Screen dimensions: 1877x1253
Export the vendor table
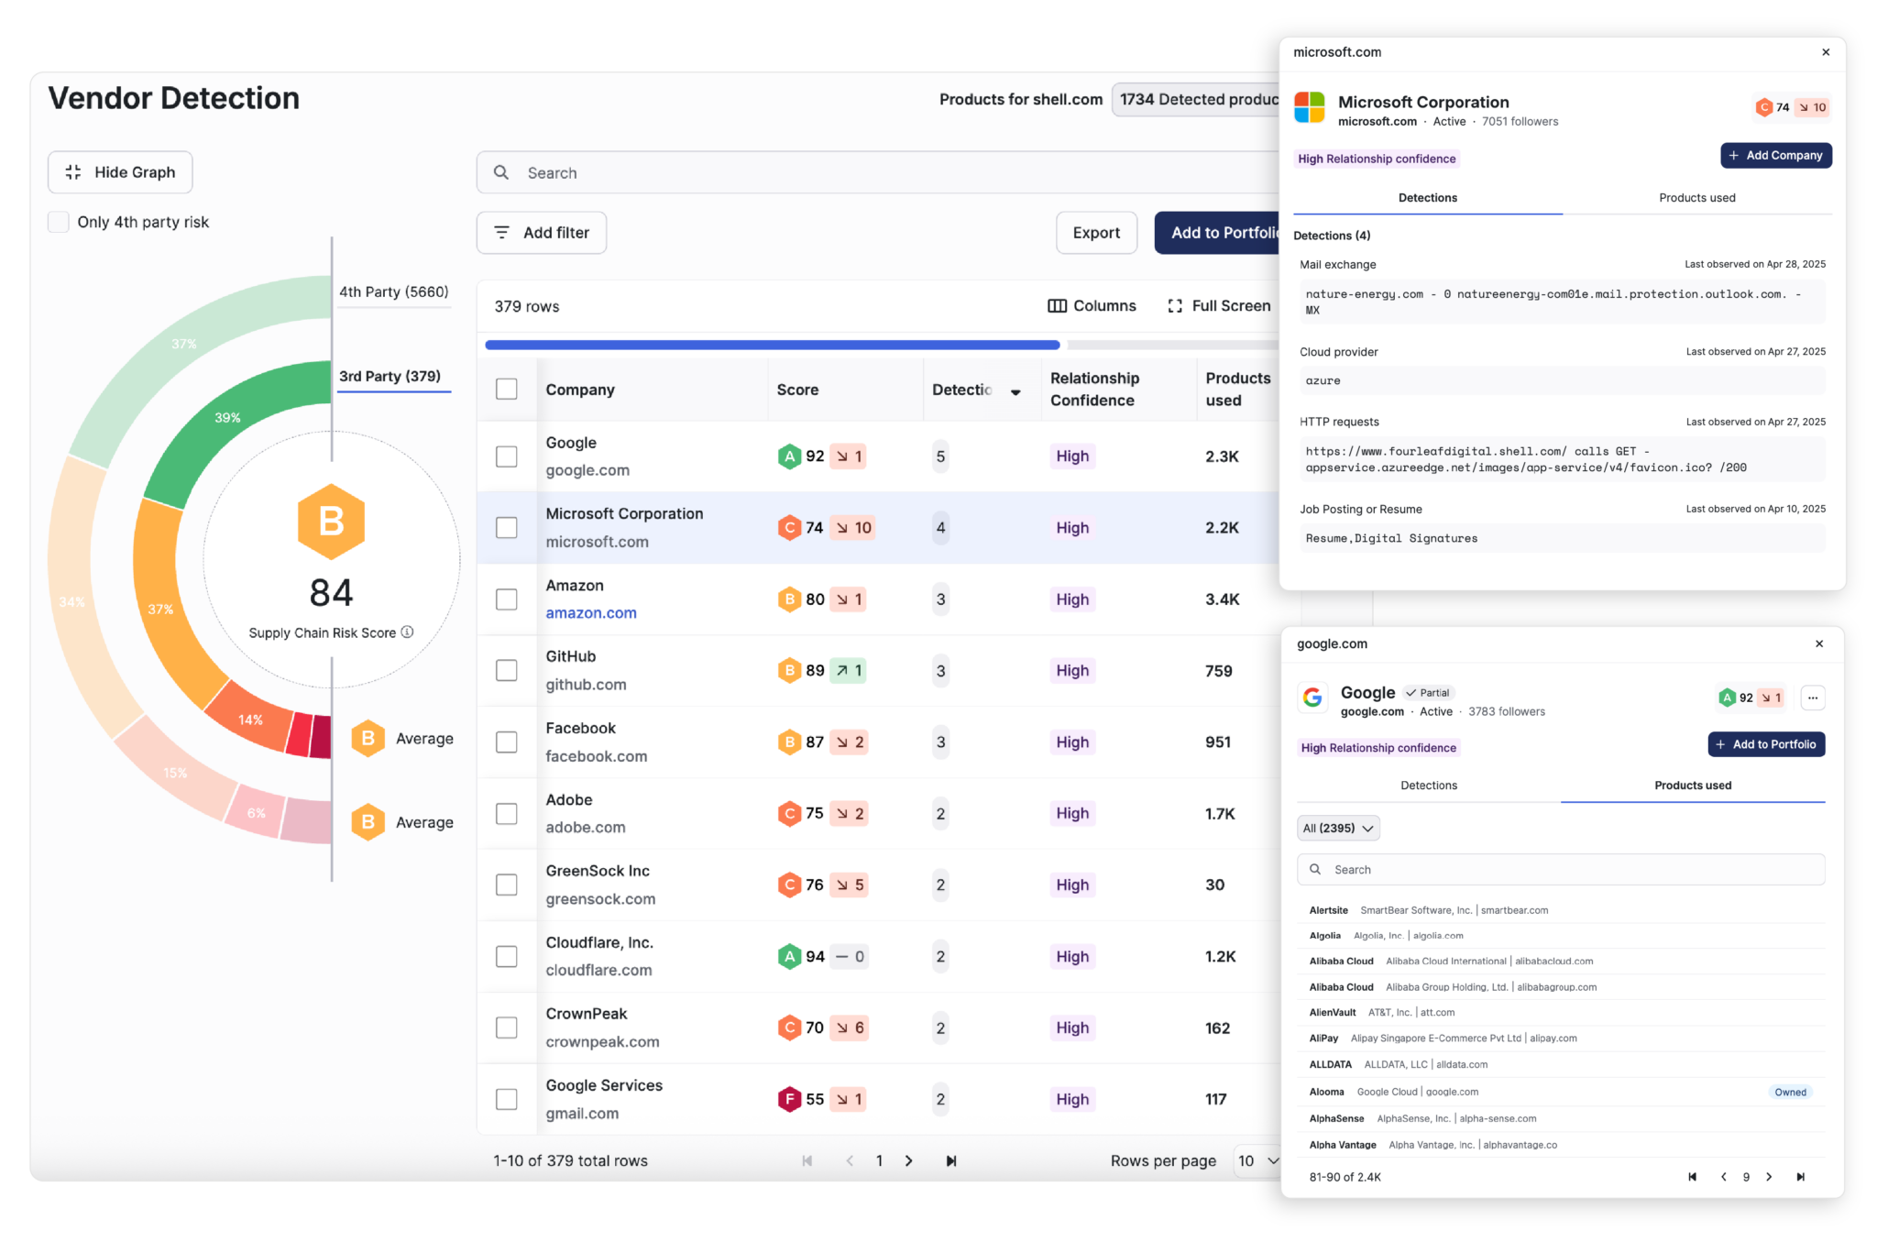[1096, 233]
